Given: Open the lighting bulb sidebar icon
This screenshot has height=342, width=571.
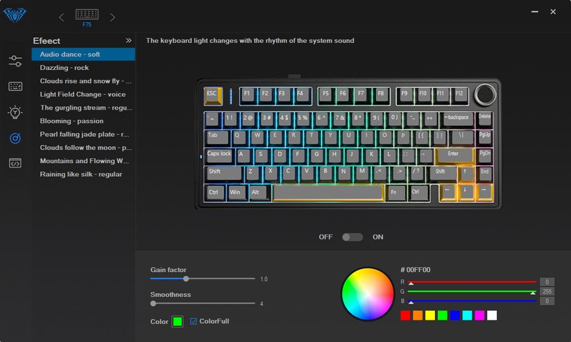Looking at the screenshot, I should (15, 112).
